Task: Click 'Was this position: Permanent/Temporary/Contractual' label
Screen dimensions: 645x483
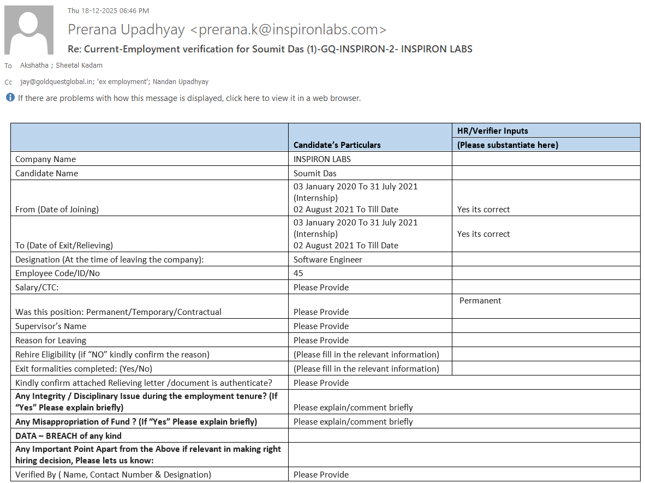Action: coord(118,312)
